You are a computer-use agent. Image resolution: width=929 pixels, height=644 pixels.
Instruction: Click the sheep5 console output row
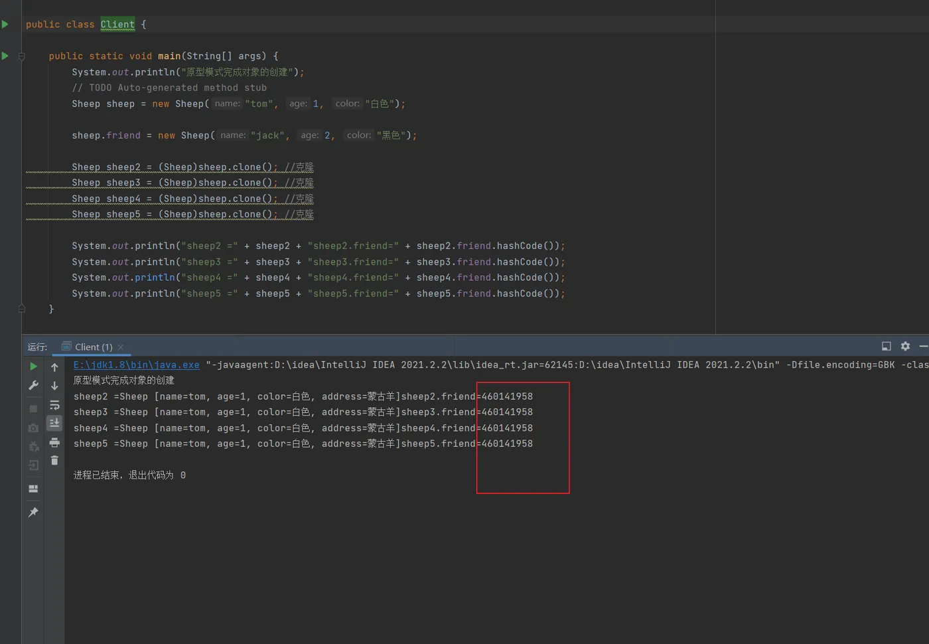tap(303, 443)
